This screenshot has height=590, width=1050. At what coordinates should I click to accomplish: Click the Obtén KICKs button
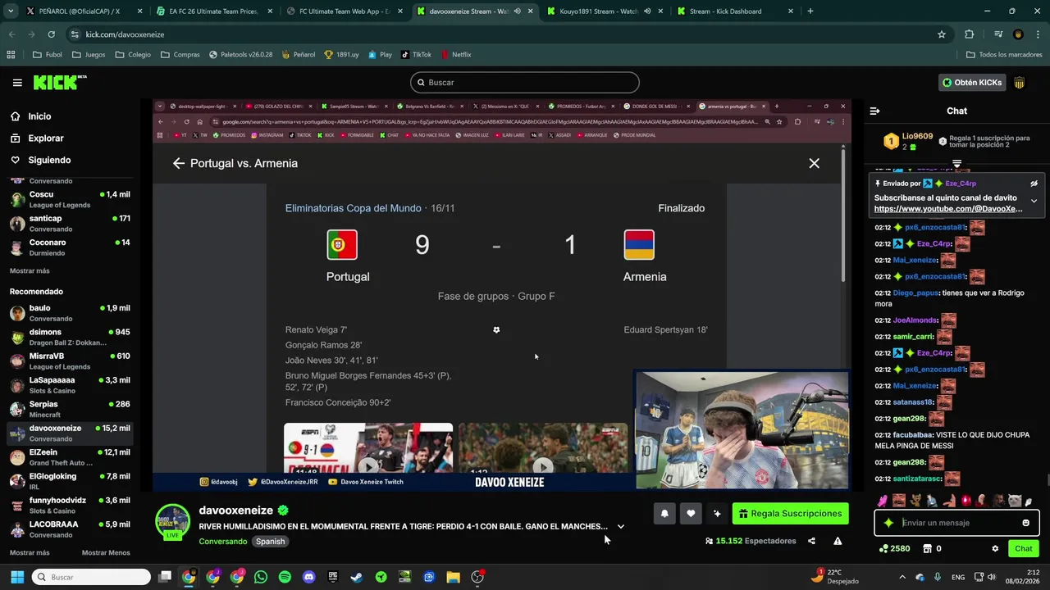click(972, 83)
